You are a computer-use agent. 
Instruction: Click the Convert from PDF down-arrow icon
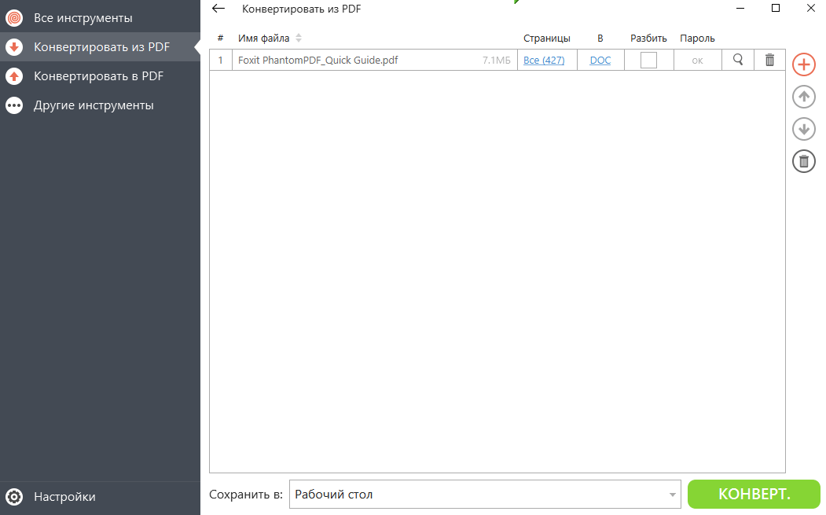[x=14, y=47]
